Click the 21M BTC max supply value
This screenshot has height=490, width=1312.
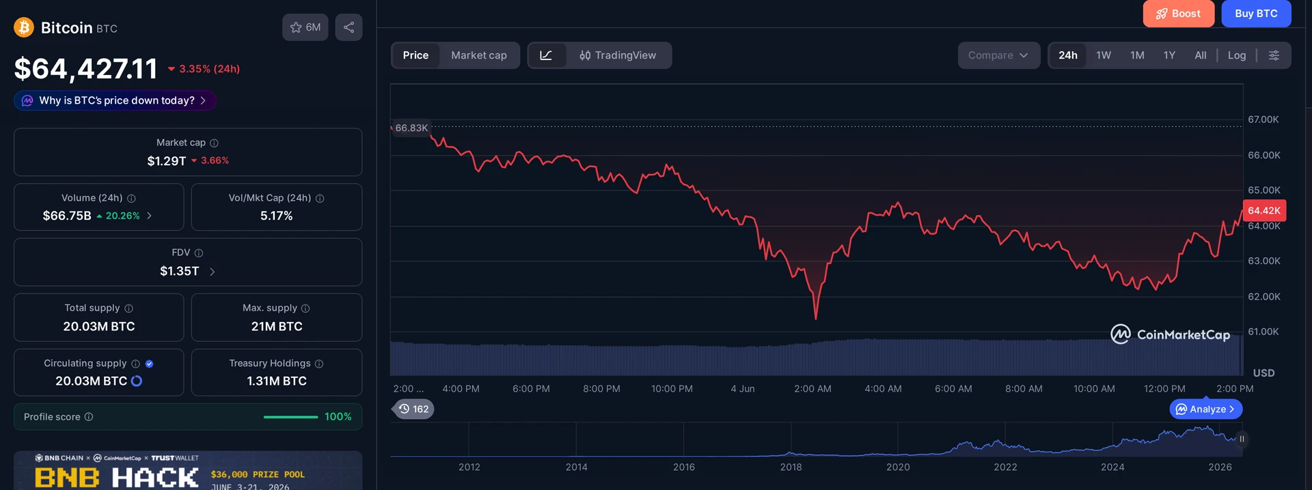coord(277,326)
